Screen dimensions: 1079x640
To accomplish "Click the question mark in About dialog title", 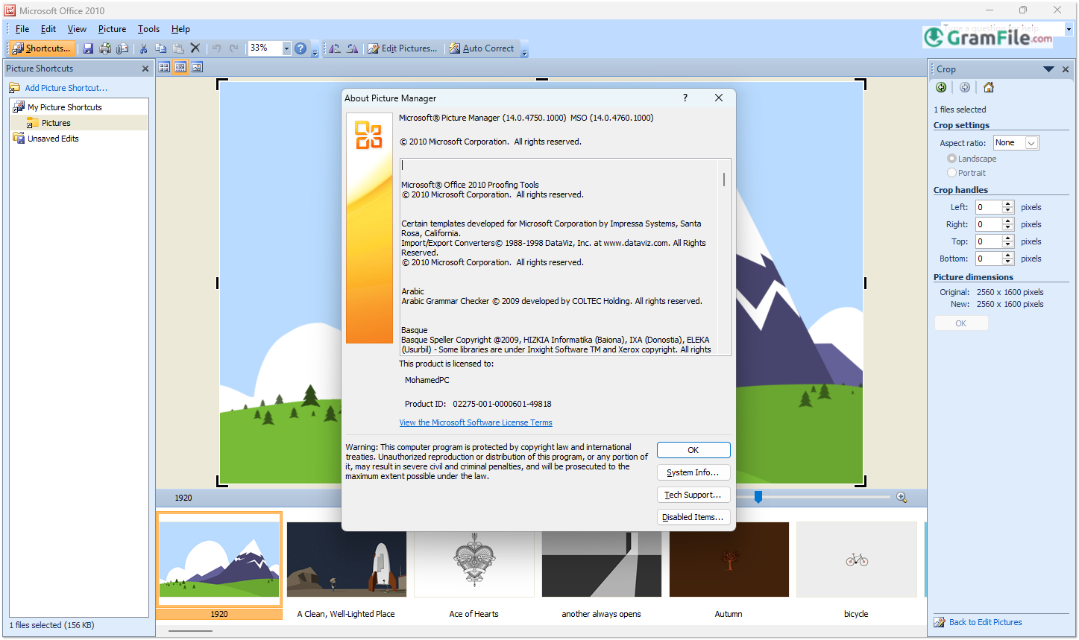I will [x=685, y=98].
